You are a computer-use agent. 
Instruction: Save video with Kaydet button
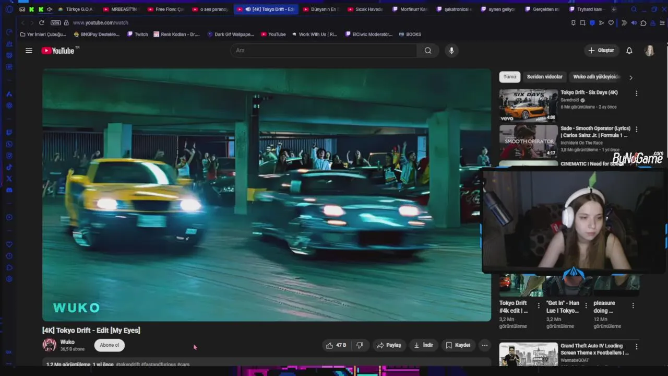pos(458,345)
